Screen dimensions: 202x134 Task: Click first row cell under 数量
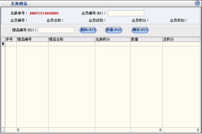pos(147,44)
